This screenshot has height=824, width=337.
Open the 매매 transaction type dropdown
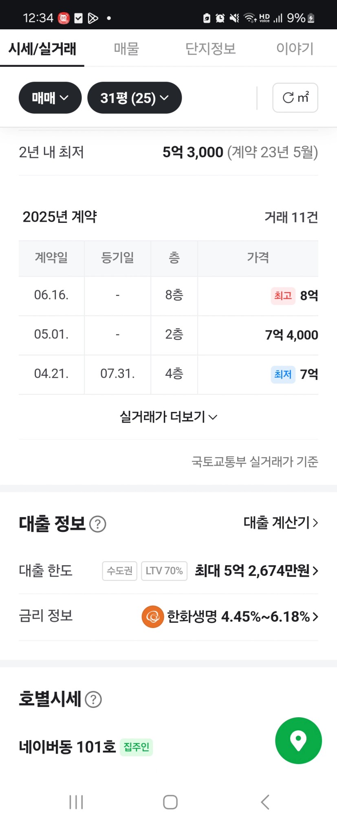pyautogui.click(x=50, y=98)
